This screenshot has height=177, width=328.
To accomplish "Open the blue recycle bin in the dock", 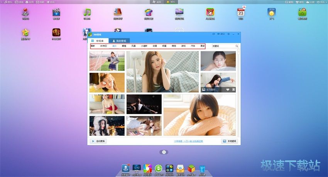I will [x=202, y=169].
